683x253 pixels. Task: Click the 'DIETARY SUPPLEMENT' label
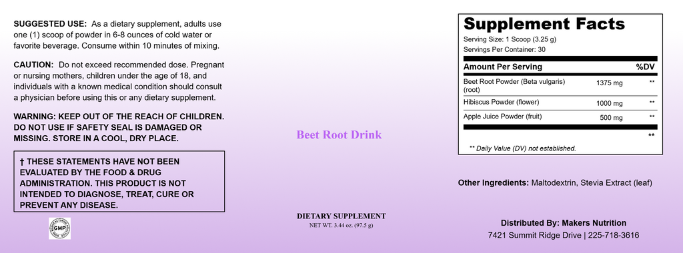341,216
